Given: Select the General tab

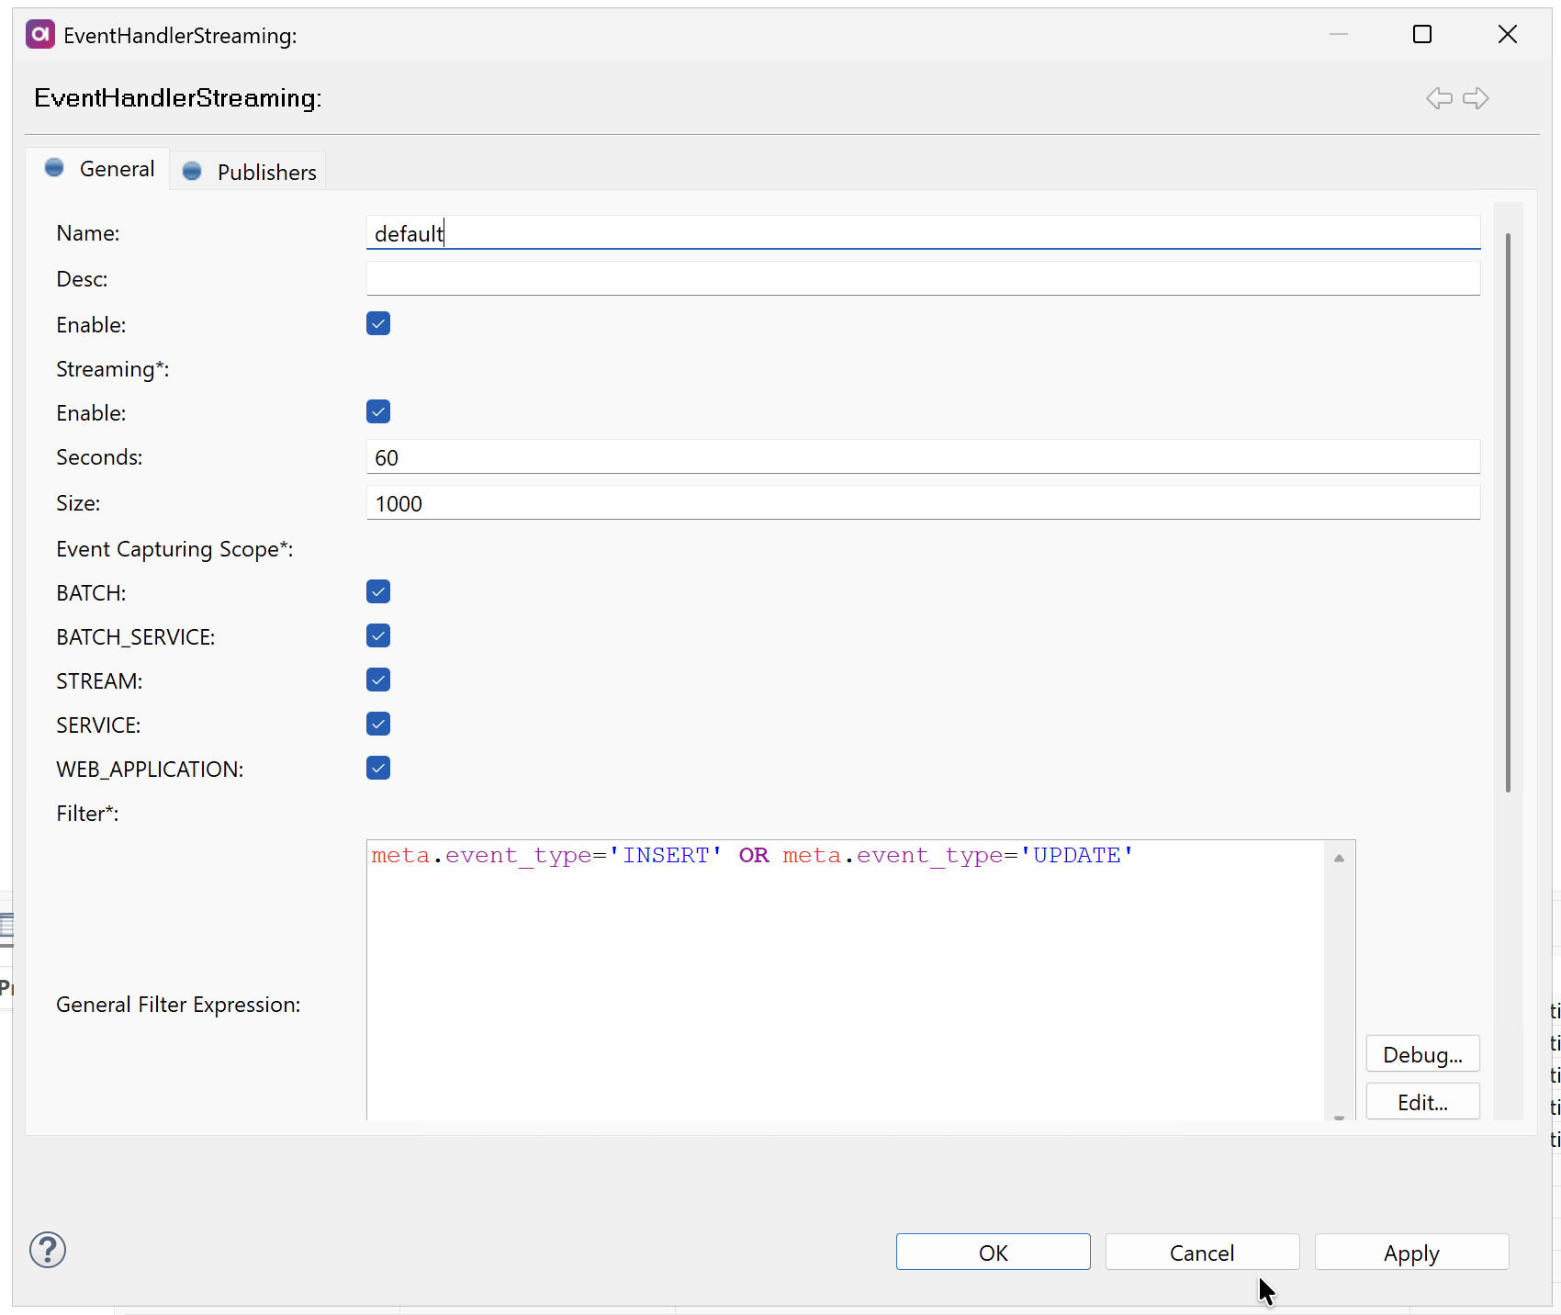Looking at the screenshot, I should pos(98,169).
